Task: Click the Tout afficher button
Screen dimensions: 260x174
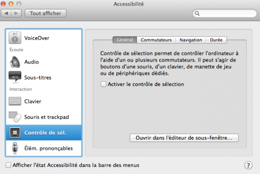Action: point(45,13)
